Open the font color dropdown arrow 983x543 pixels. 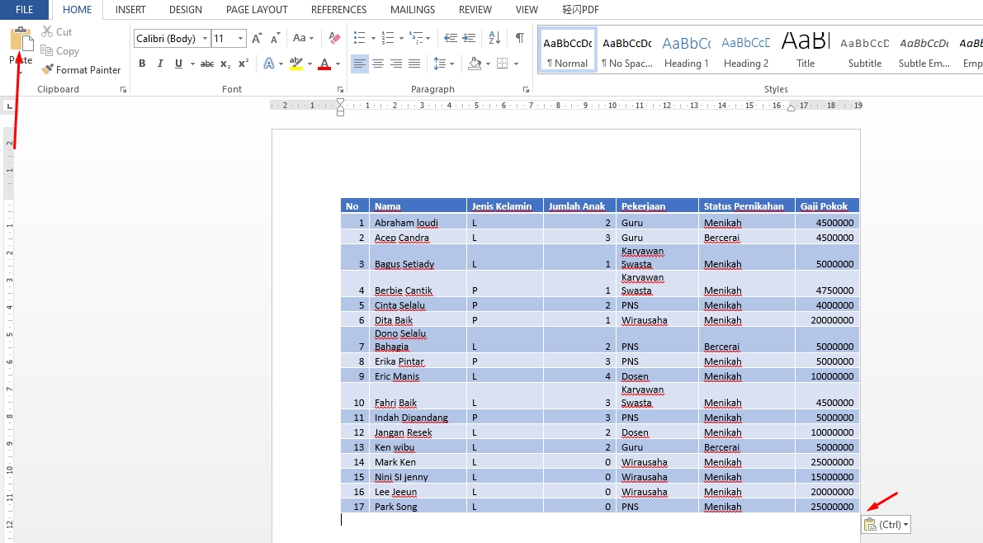[x=338, y=64]
